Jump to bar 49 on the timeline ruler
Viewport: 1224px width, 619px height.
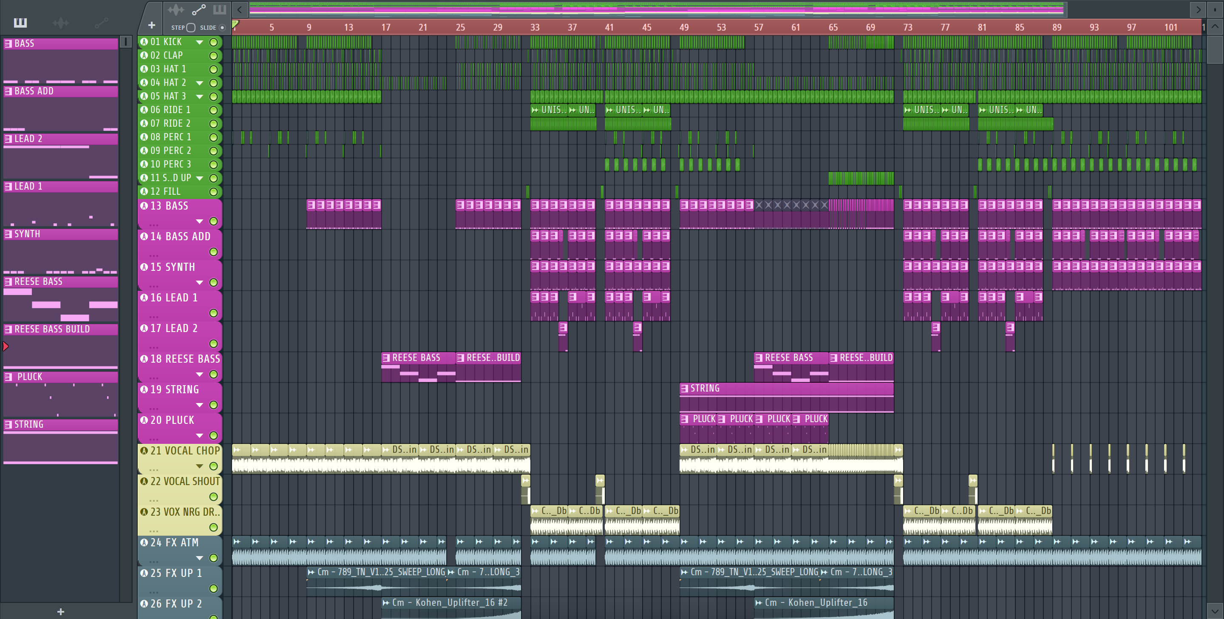(x=684, y=27)
